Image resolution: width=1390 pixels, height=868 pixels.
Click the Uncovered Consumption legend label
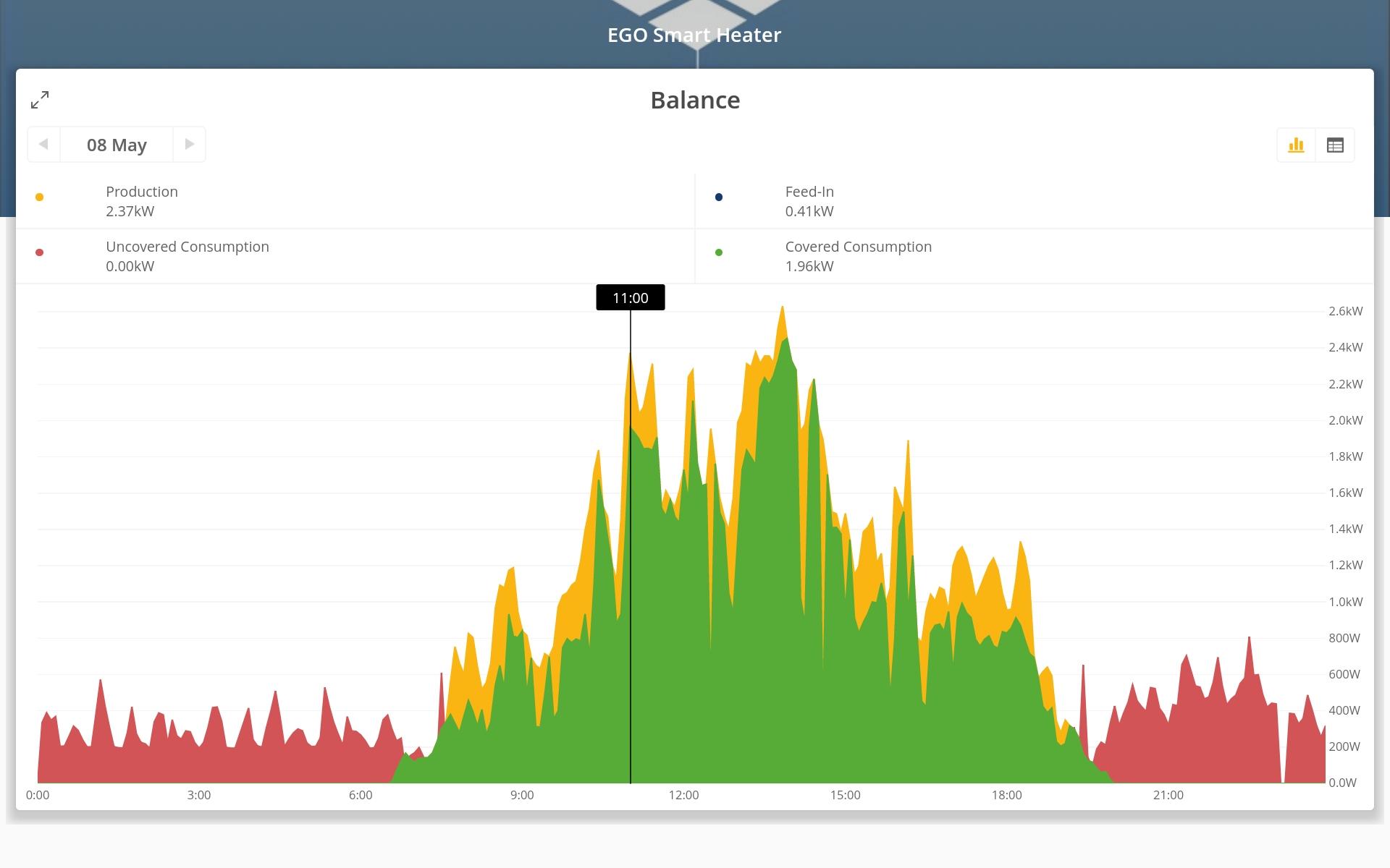coord(188,247)
